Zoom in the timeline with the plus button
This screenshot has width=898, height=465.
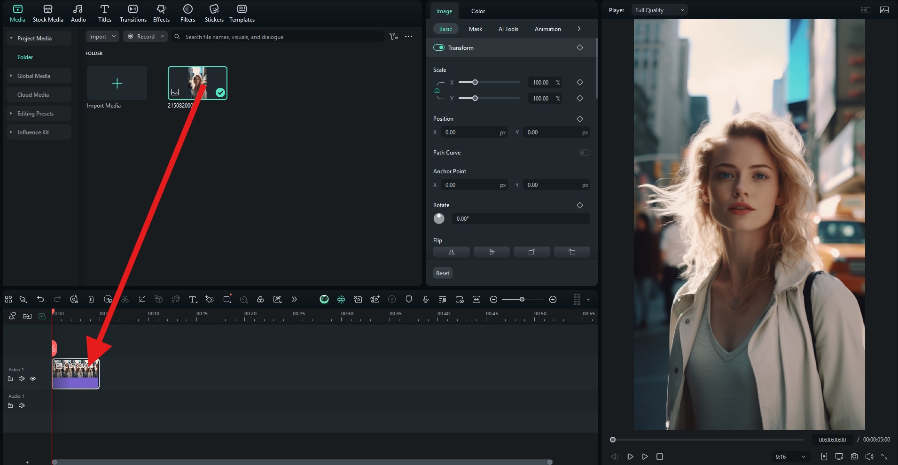[x=553, y=299]
